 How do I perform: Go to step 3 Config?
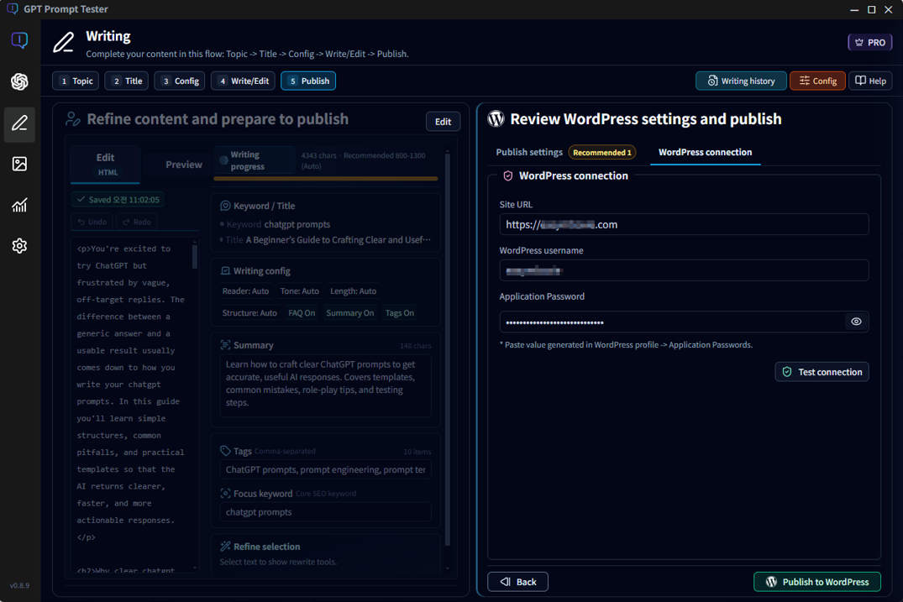pos(180,81)
